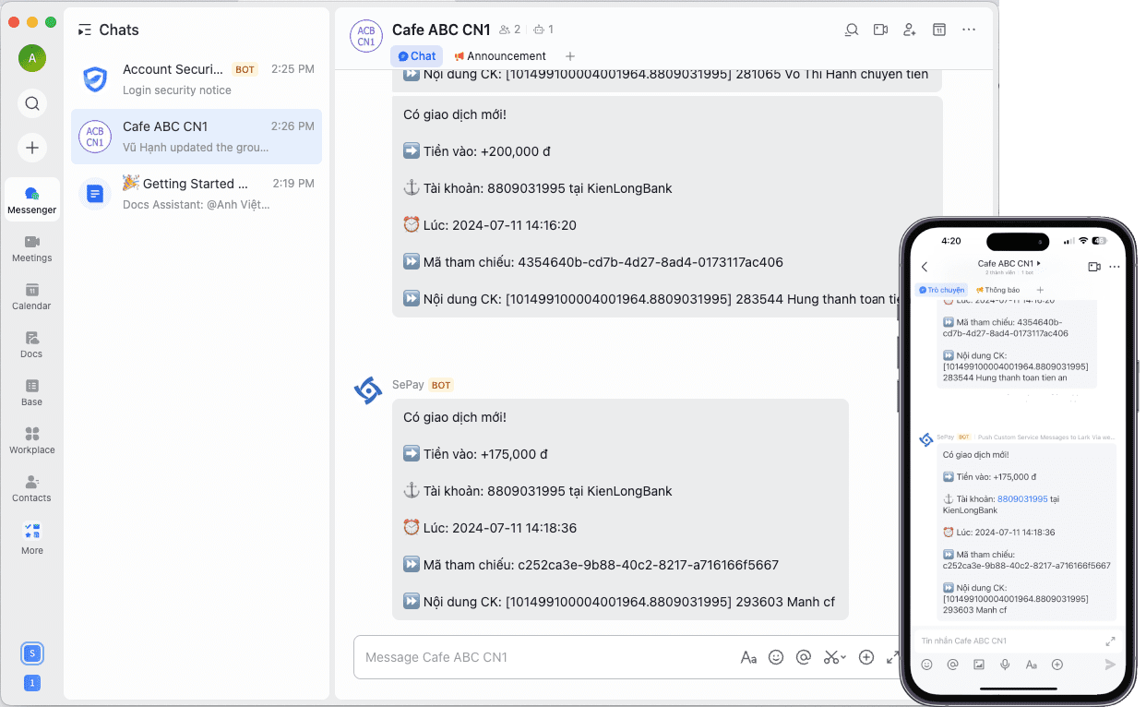1146x707 pixels.
Task: Add a member to the group
Action: click(x=910, y=30)
